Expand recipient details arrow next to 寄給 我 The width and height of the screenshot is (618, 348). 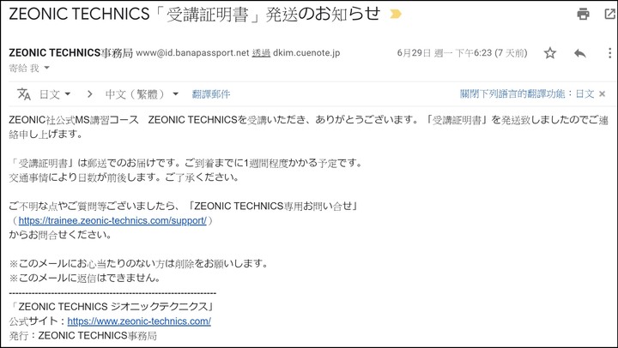[46, 68]
